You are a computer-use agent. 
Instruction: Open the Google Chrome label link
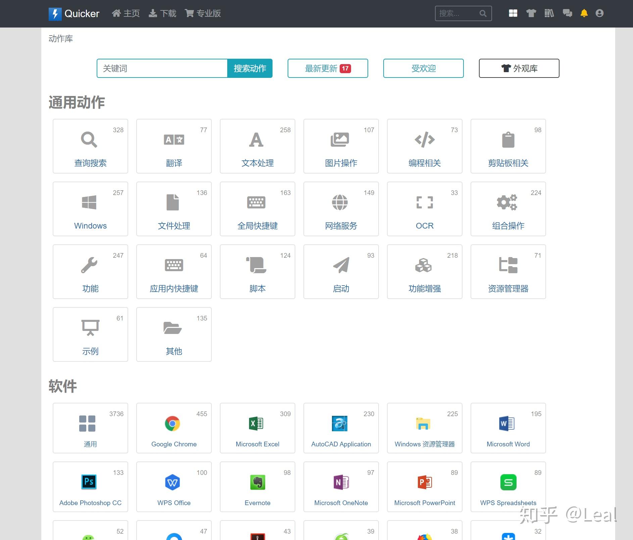174,444
